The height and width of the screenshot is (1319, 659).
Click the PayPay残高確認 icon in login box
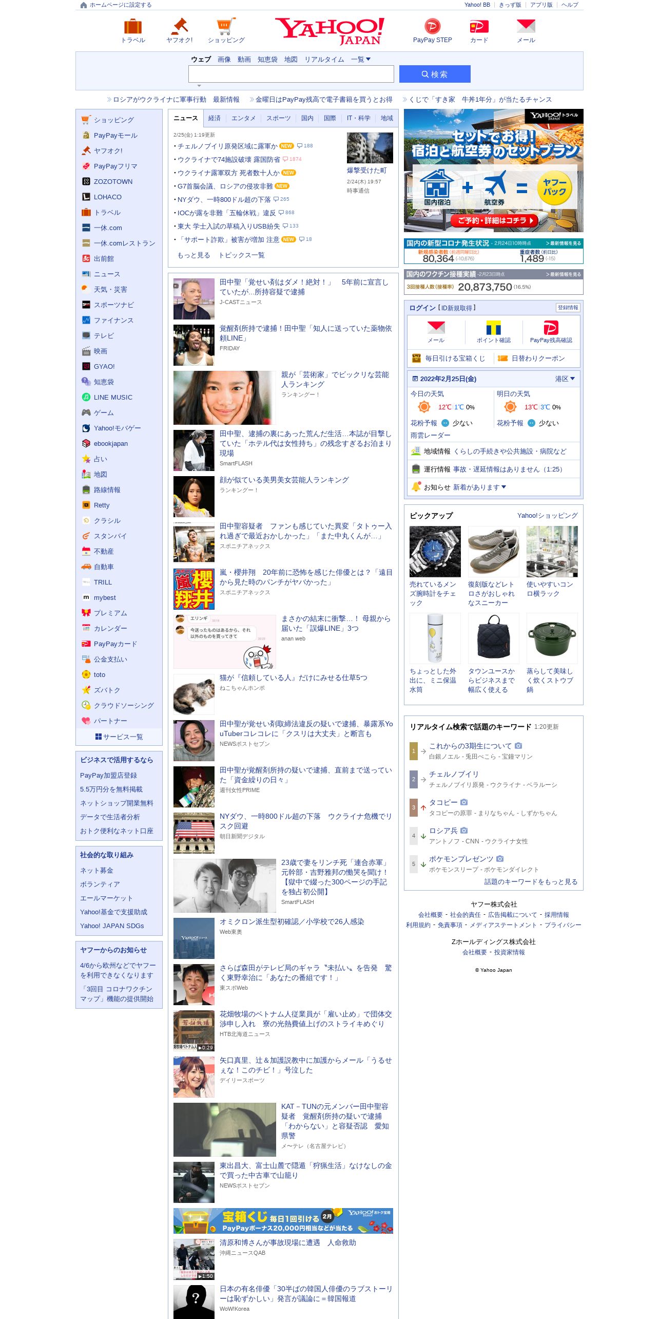551,327
